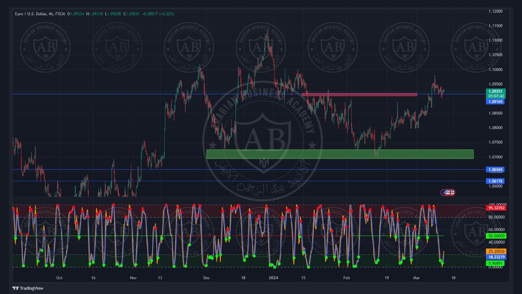Select the red resistance zone rectangle
The image size is (522, 294).
point(359,95)
